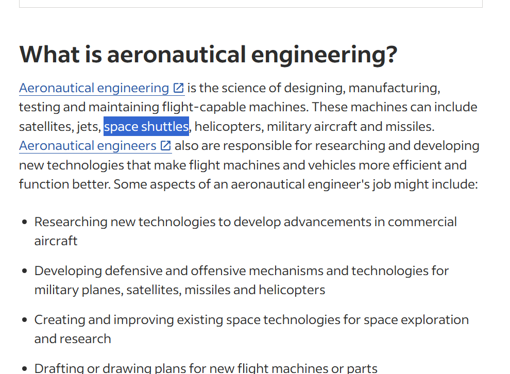Click the bullet dot before 'Researching new technologies'
The image size is (510, 374).
pos(24,222)
